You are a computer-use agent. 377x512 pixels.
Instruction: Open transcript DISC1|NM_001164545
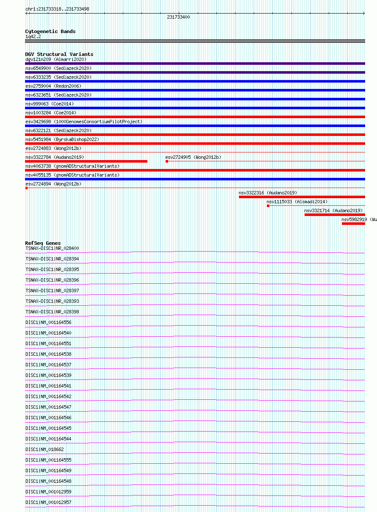[x=48, y=428]
